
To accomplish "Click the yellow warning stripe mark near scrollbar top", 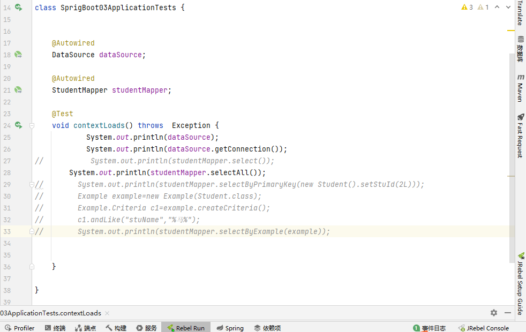I will tap(511, 31).
